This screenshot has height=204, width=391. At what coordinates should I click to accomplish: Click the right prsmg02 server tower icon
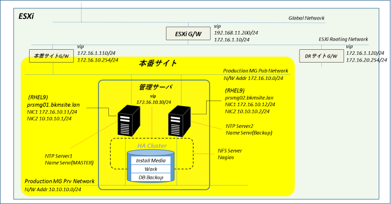click(x=179, y=121)
